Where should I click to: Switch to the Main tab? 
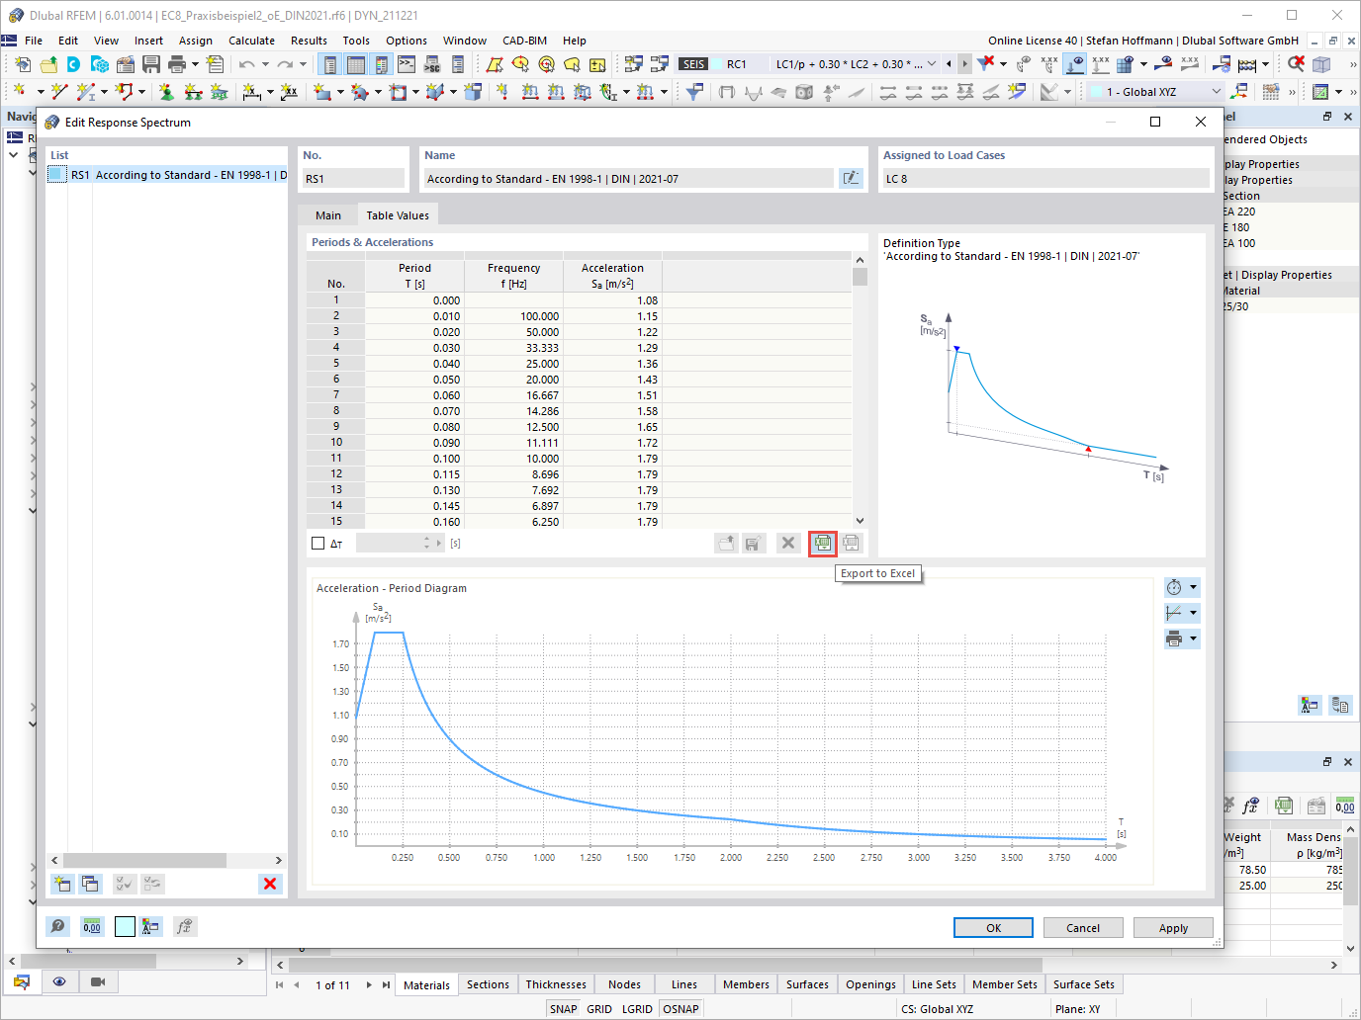pos(327,214)
